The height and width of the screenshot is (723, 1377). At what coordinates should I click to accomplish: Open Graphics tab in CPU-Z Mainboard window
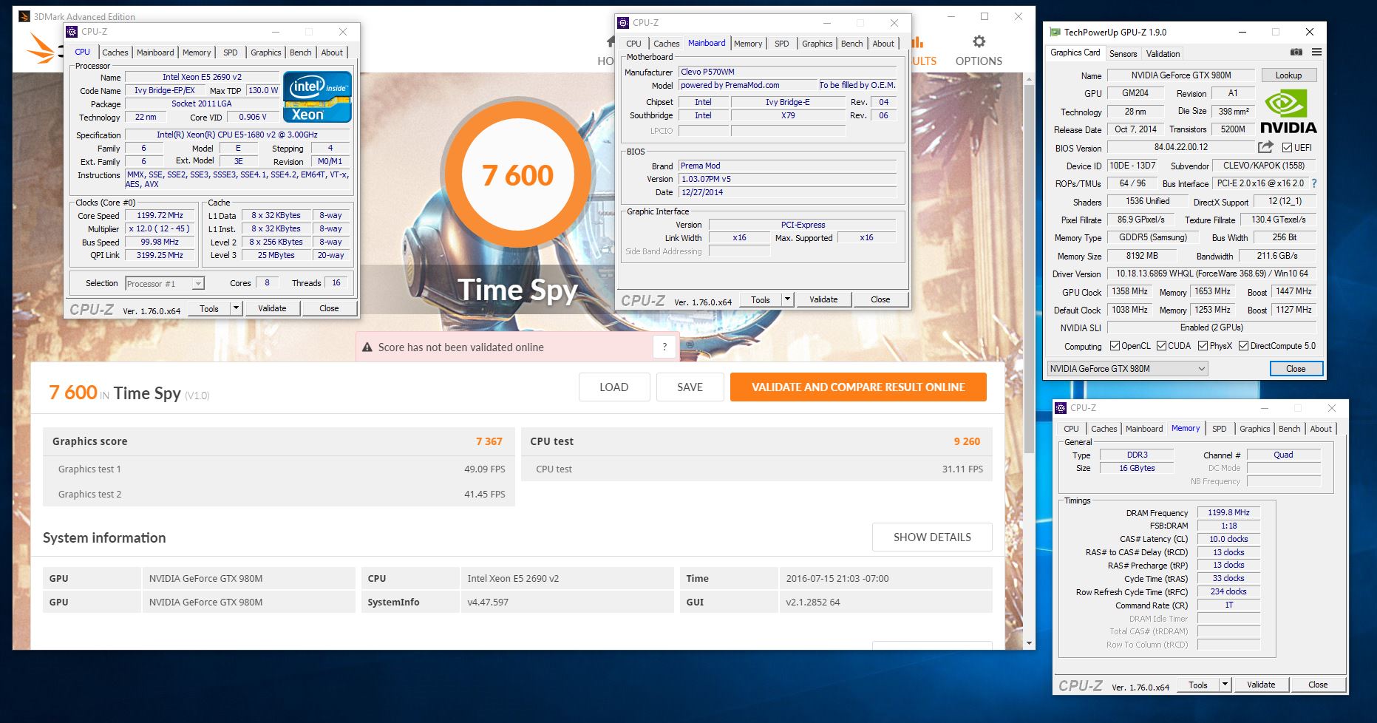click(817, 44)
